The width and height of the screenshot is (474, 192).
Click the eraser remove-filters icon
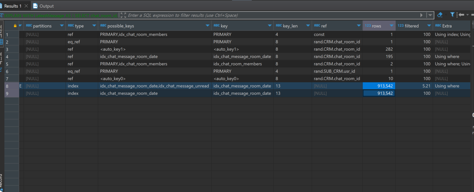pos(439,15)
